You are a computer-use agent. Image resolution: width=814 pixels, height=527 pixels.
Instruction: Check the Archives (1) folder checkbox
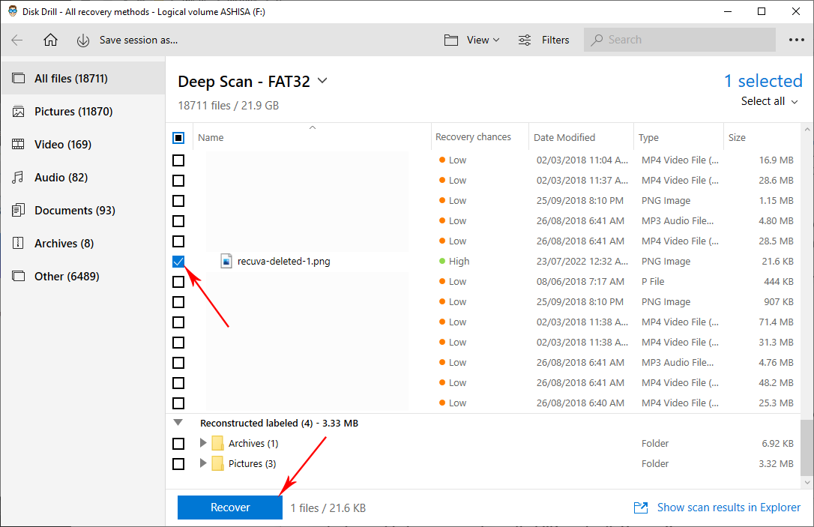coord(178,443)
